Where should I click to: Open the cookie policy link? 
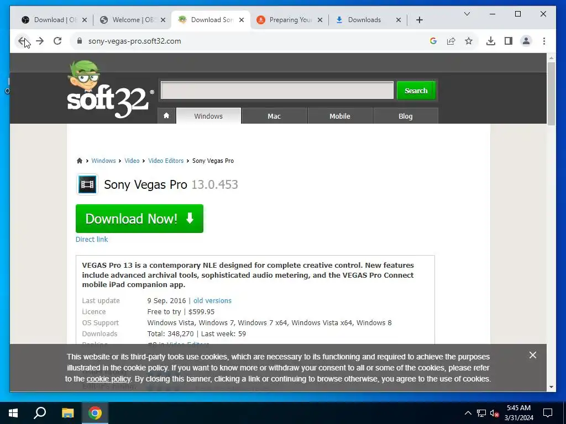click(109, 379)
